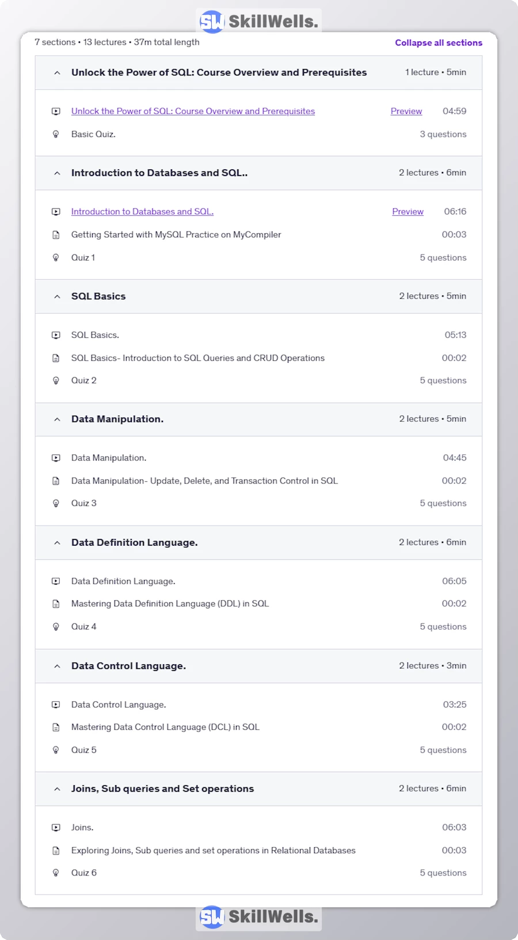518x940 pixels.
Task: Open the Introduction to Databases and SQL. lecture link
Action: (x=142, y=211)
